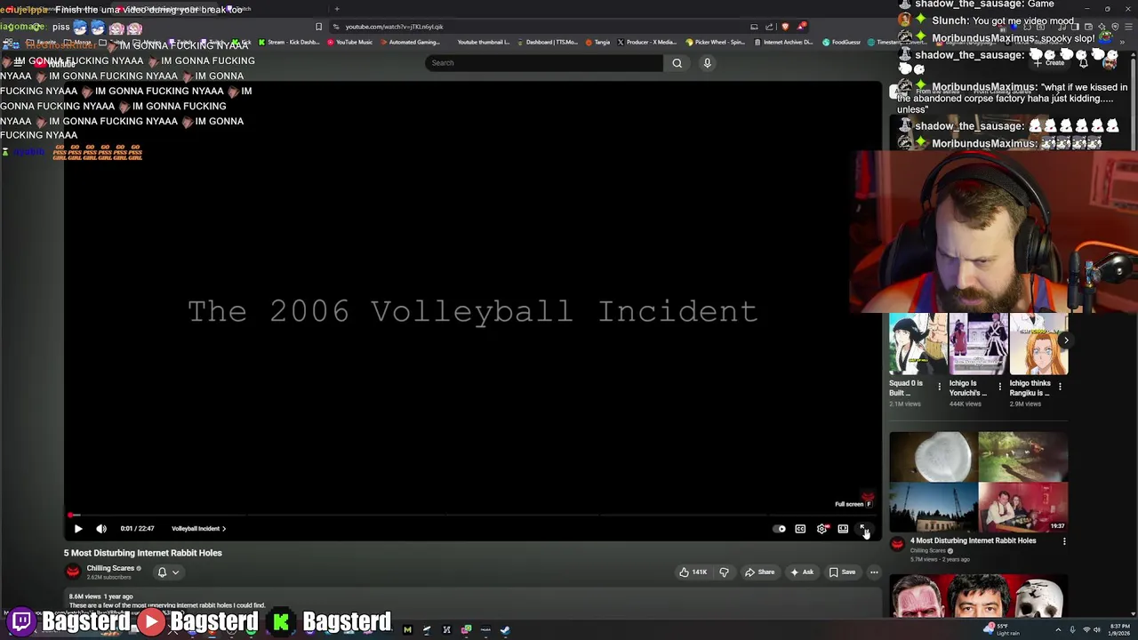Open the more actions menu below the video

(874, 572)
